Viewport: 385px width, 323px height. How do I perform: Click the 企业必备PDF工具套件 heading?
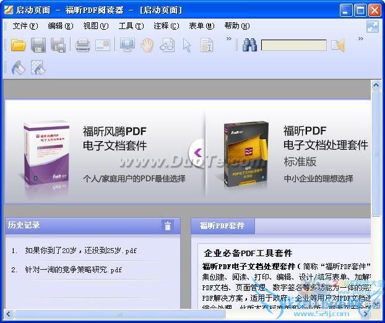point(248,253)
